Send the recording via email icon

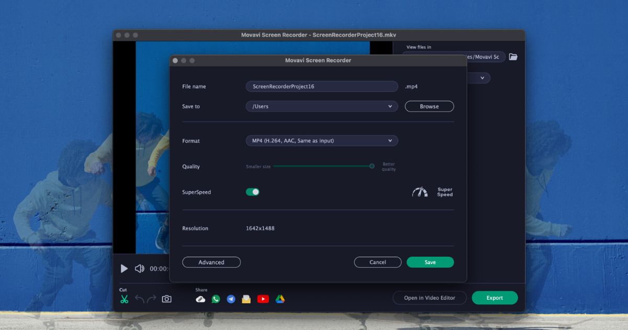[246, 299]
